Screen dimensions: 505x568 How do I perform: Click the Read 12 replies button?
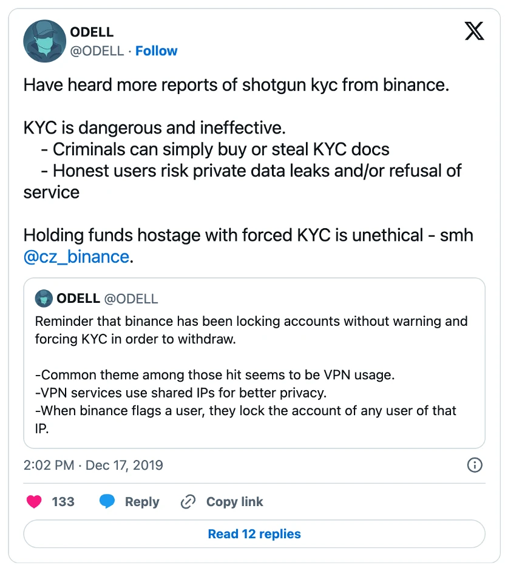point(254,534)
